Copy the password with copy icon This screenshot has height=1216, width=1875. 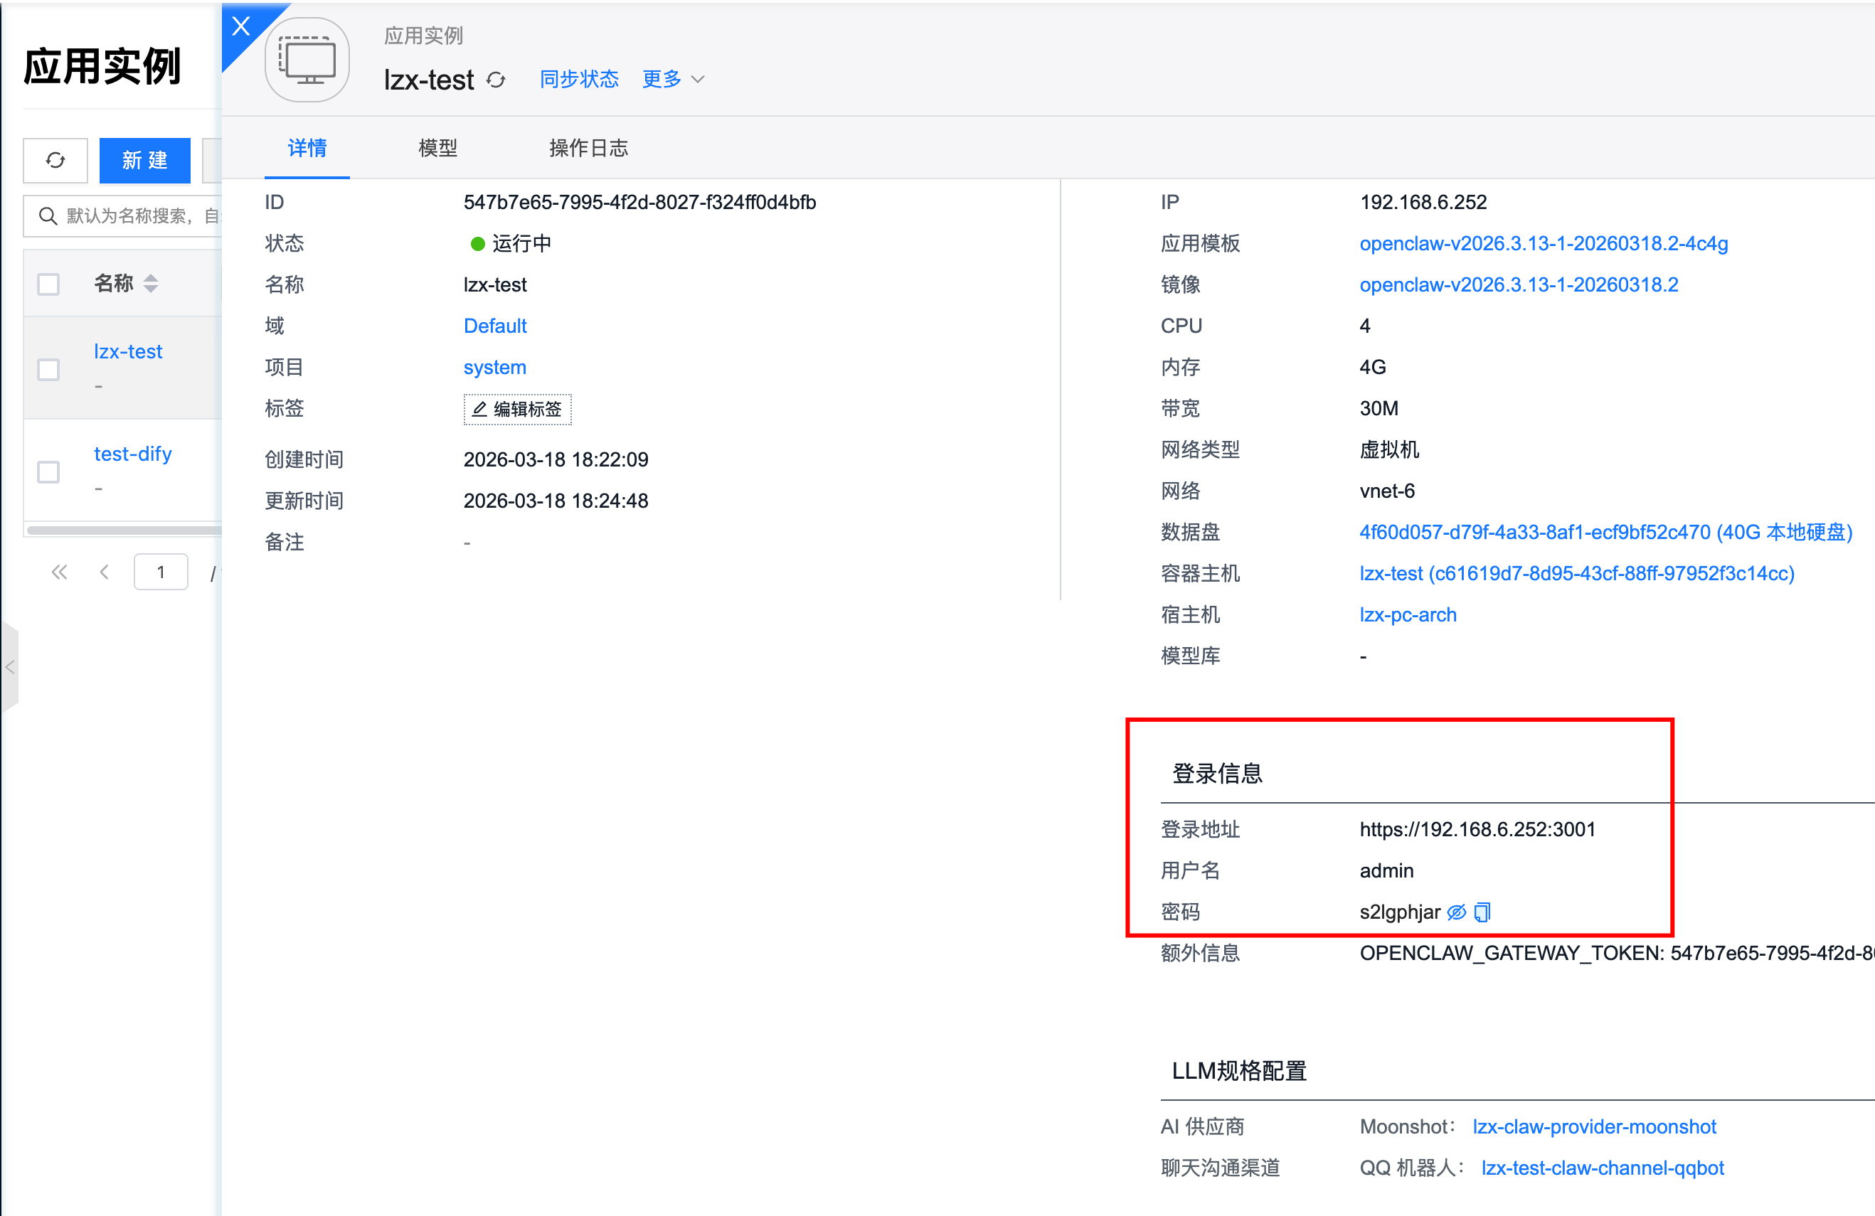[x=1482, y=912]
